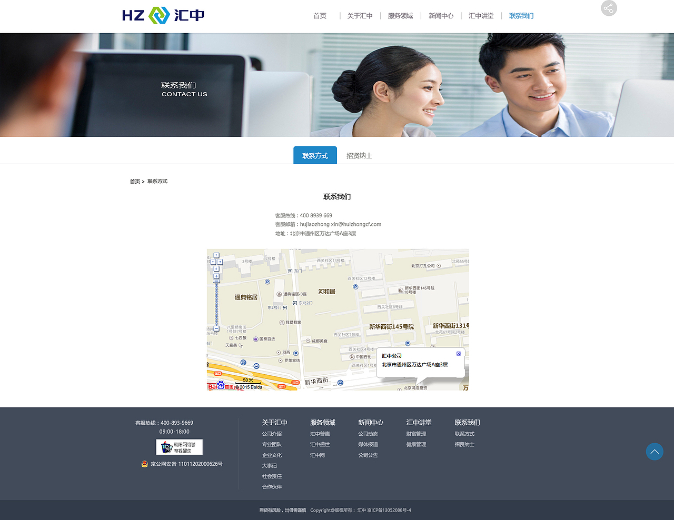Click the service email address link

[x=341, y=224]
